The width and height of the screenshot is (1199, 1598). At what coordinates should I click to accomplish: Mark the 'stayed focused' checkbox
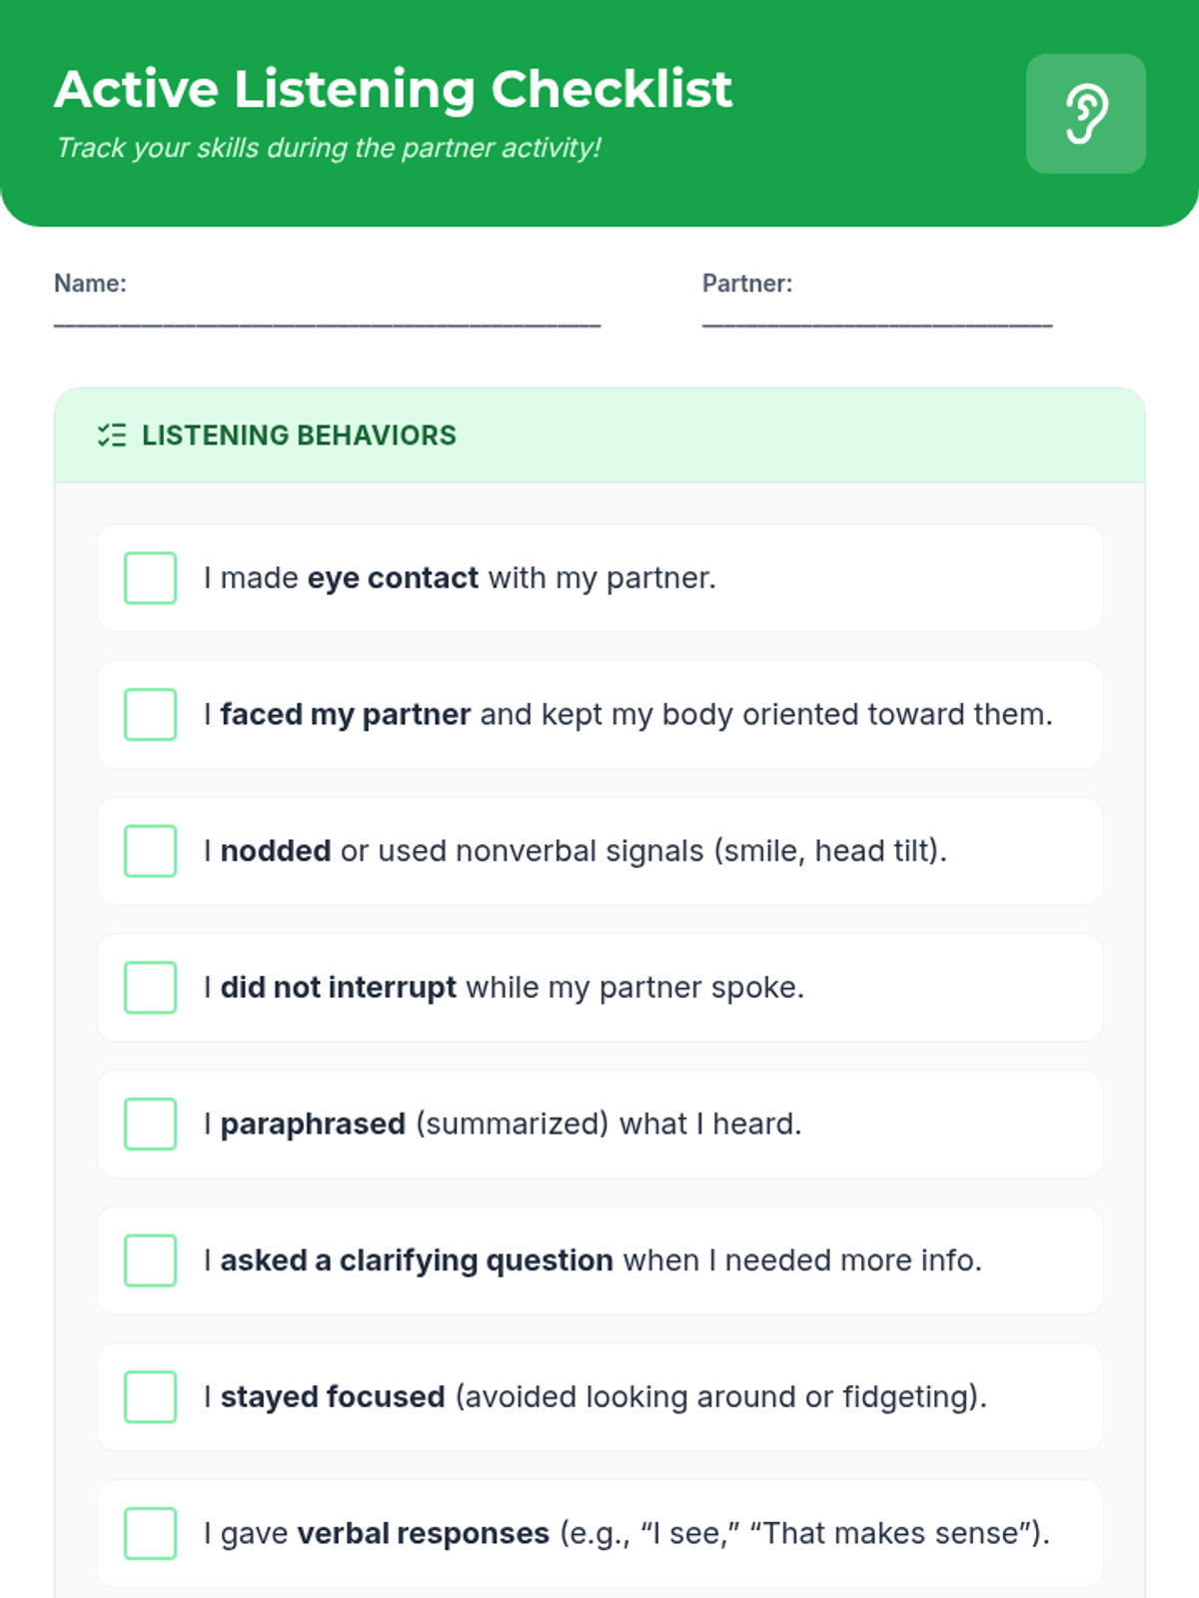[150, 1397]
